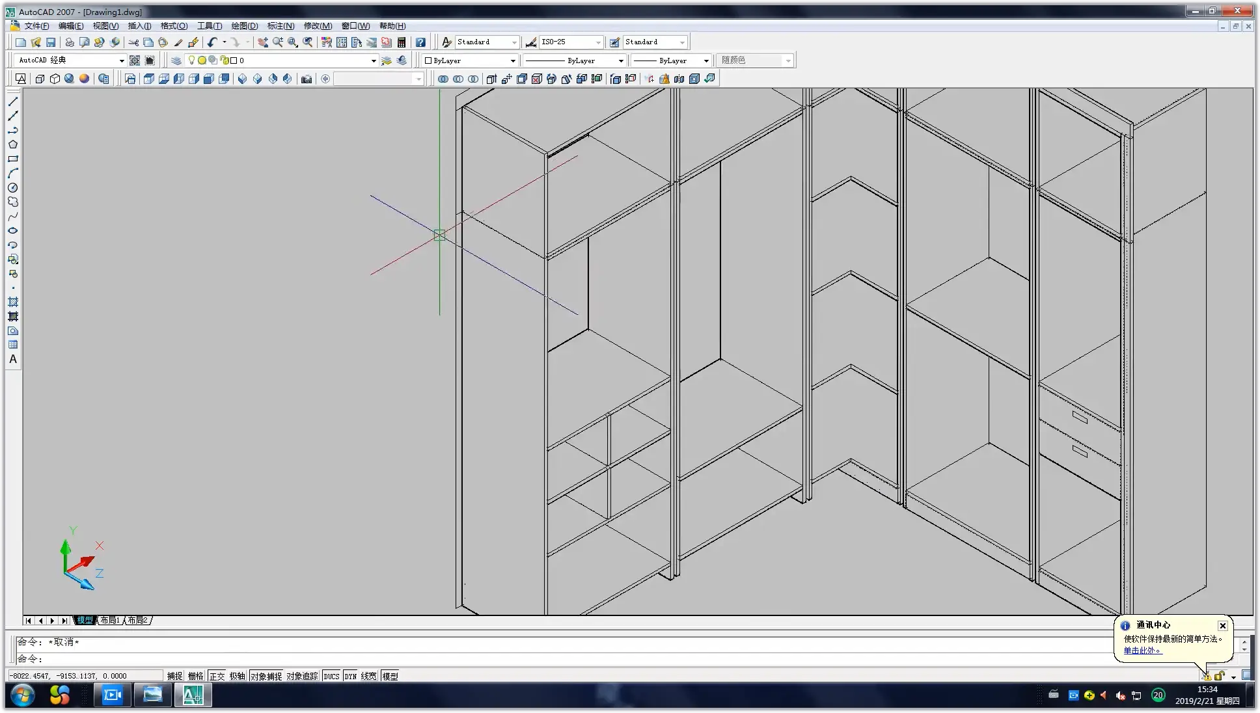Image resolution: width=1260 pixels, height=713 pixels.
Task: Toggle the 正交 ortho mode button
Action: click(217, 676)
